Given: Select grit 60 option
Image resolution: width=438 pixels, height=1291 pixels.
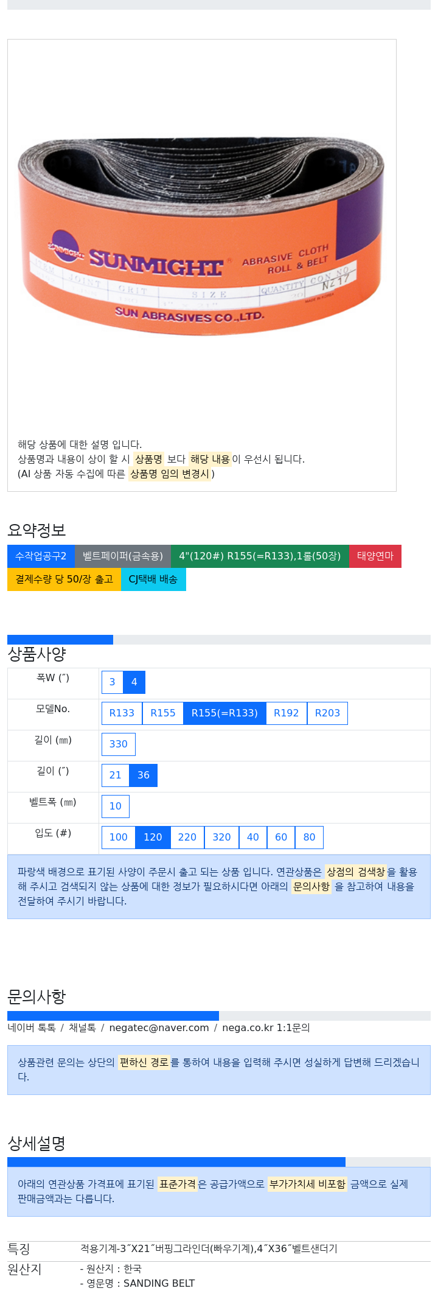Looking at the screenshot, I should (x=281, y=837).
